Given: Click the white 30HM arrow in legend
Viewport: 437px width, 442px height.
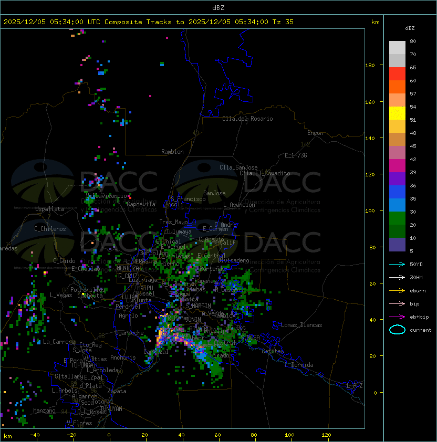Looking at the screenshot, I should tap(397, 278).
